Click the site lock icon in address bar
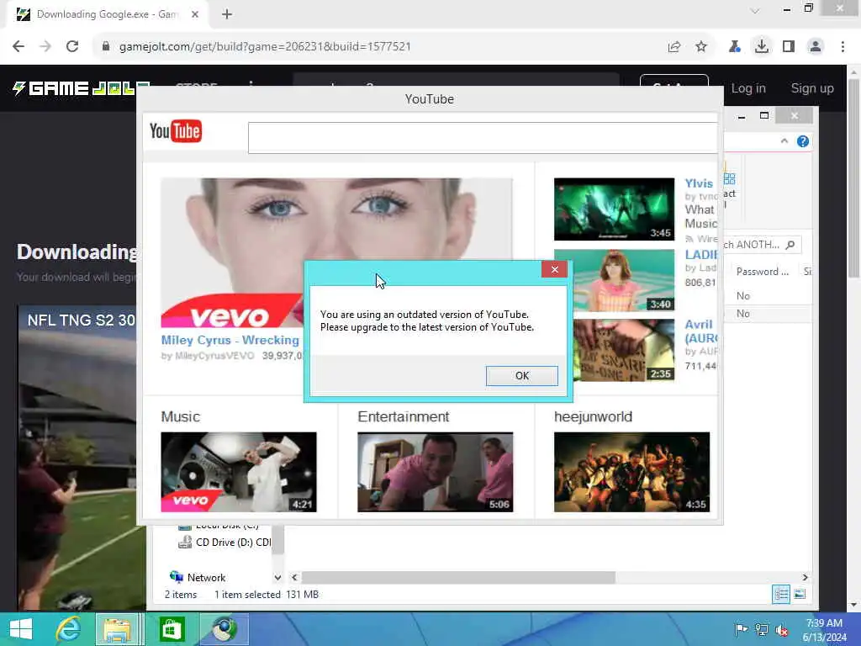Viewport: 861px width, 646px height. [106, 47]
